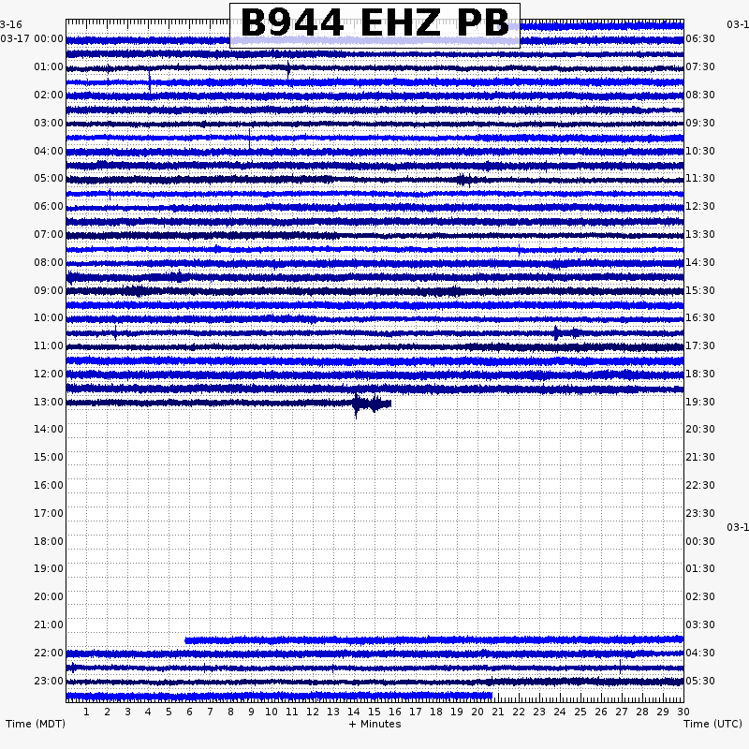Select the 02:00 MDT time label
The image size is (749, 749).
click(x=49, y=95)
